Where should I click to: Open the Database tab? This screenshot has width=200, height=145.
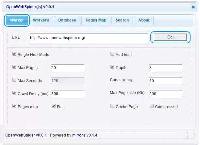pyautogui.click(x=67, y=20)
